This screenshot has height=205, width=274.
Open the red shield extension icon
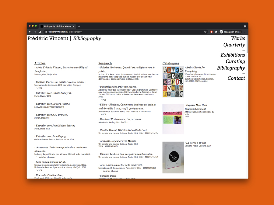click(212, 32)
